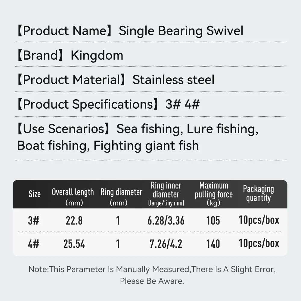
Task: Click the "Maximum pulling force (kg)" header
Action: pyautogui.click(x=214, y=194)
